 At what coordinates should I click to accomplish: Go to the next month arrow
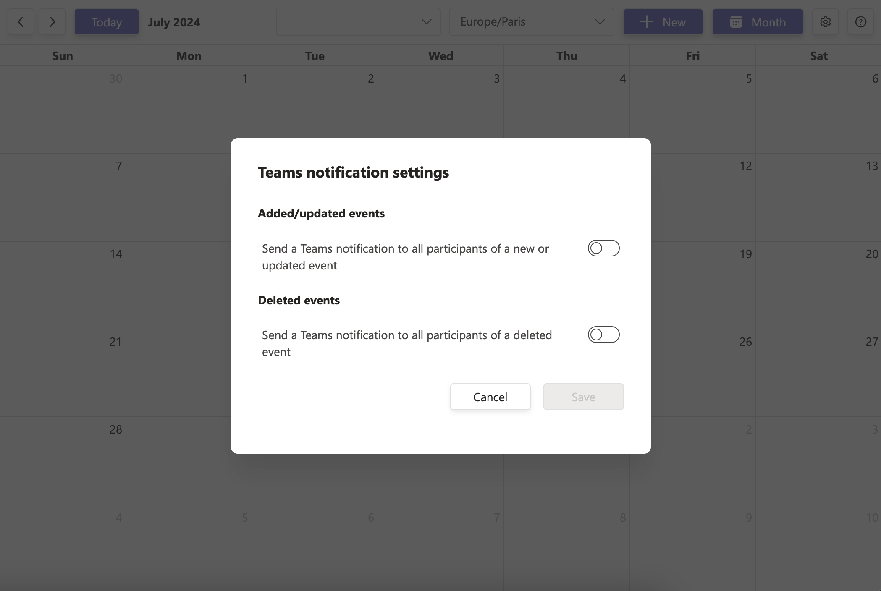(x=52, y=22)
